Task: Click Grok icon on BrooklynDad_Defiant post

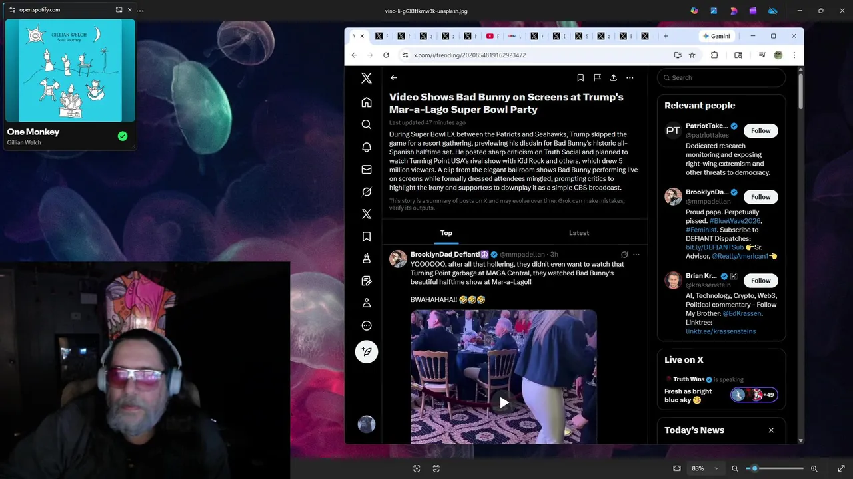Action: point(624,255)
